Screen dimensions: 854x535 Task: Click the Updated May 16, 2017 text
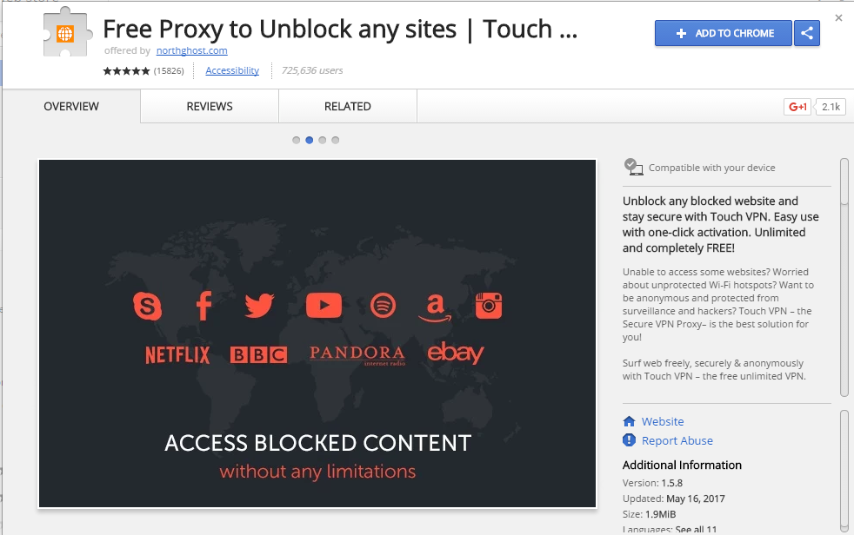[x=674, y=499]
